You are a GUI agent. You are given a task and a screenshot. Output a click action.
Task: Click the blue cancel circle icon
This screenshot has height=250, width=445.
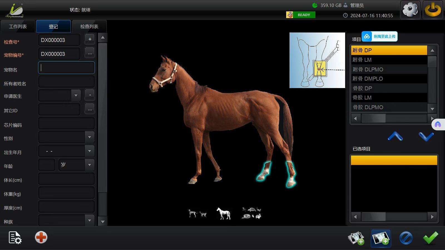tap(406, 238)
